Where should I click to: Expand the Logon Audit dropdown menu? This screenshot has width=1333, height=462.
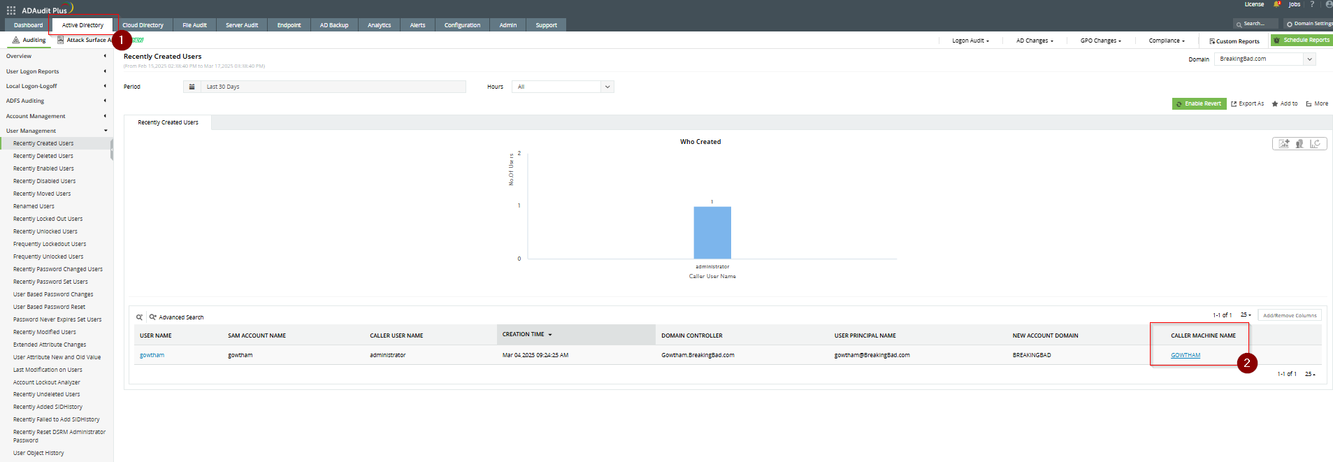pos(970,41)
